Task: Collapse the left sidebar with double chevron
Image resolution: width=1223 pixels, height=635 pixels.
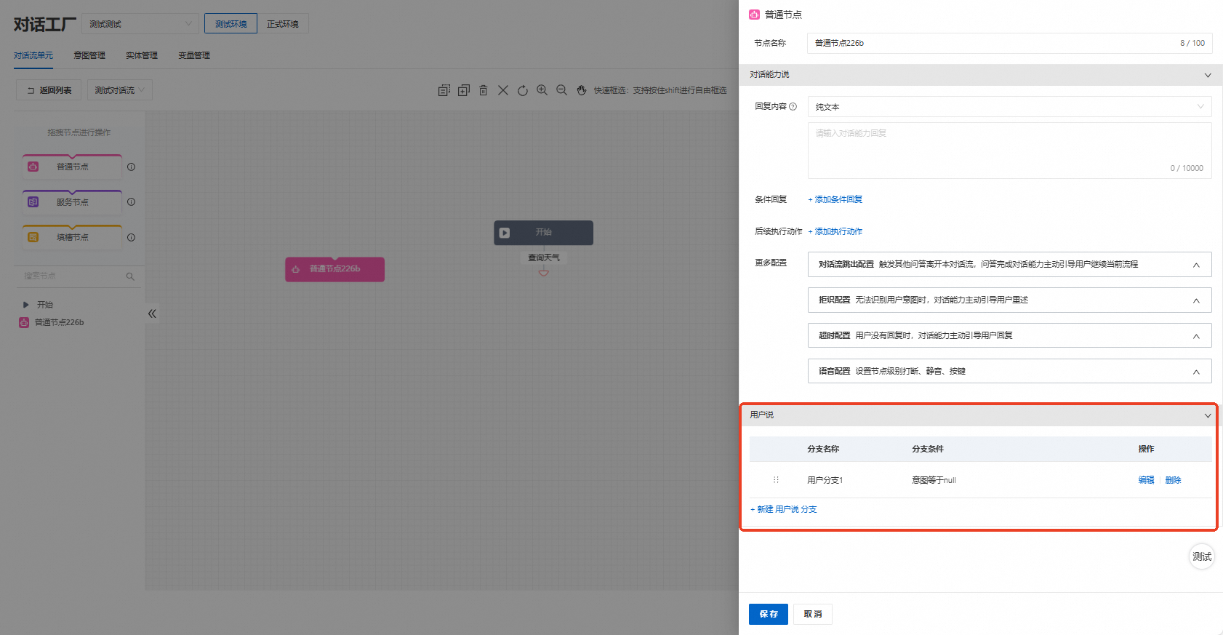Action: [x=152, y=313]
